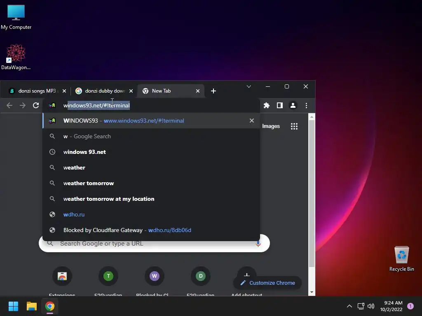Image resolution: width=422 pixels, height=316 pixels.
Task: Open the DataWagon desktop shortcut
Action: tap(16, 57)
